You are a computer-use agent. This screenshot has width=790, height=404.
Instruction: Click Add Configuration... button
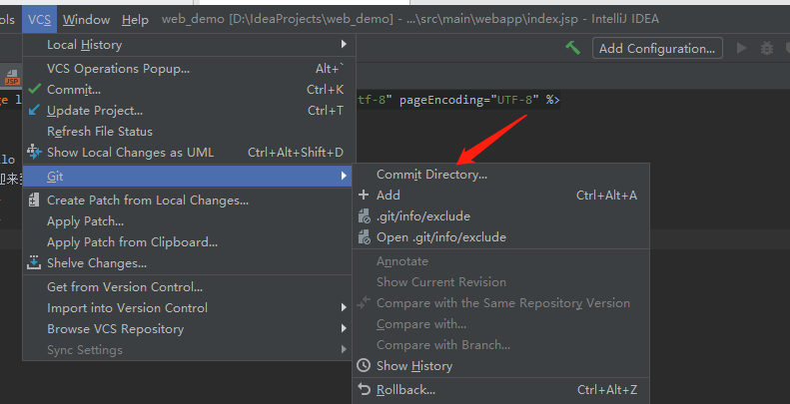(657, 48)
